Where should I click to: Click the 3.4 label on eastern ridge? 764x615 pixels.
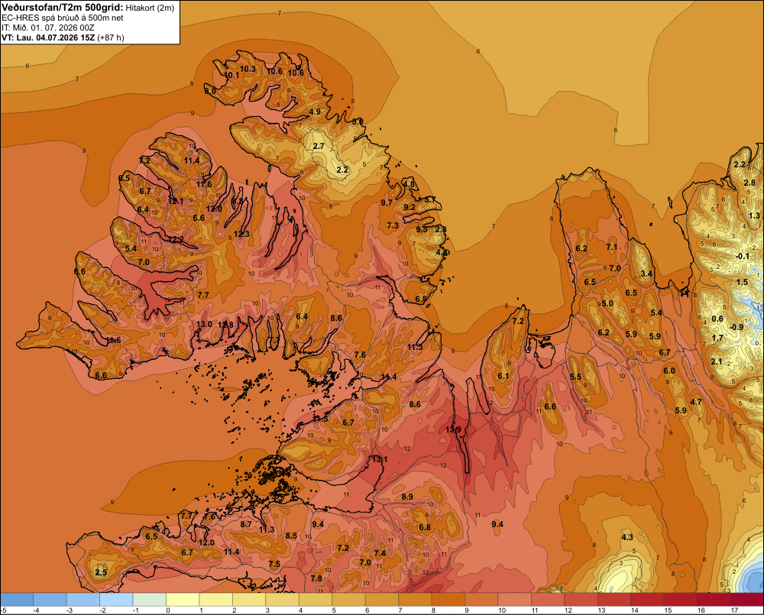tap(646, 274)
